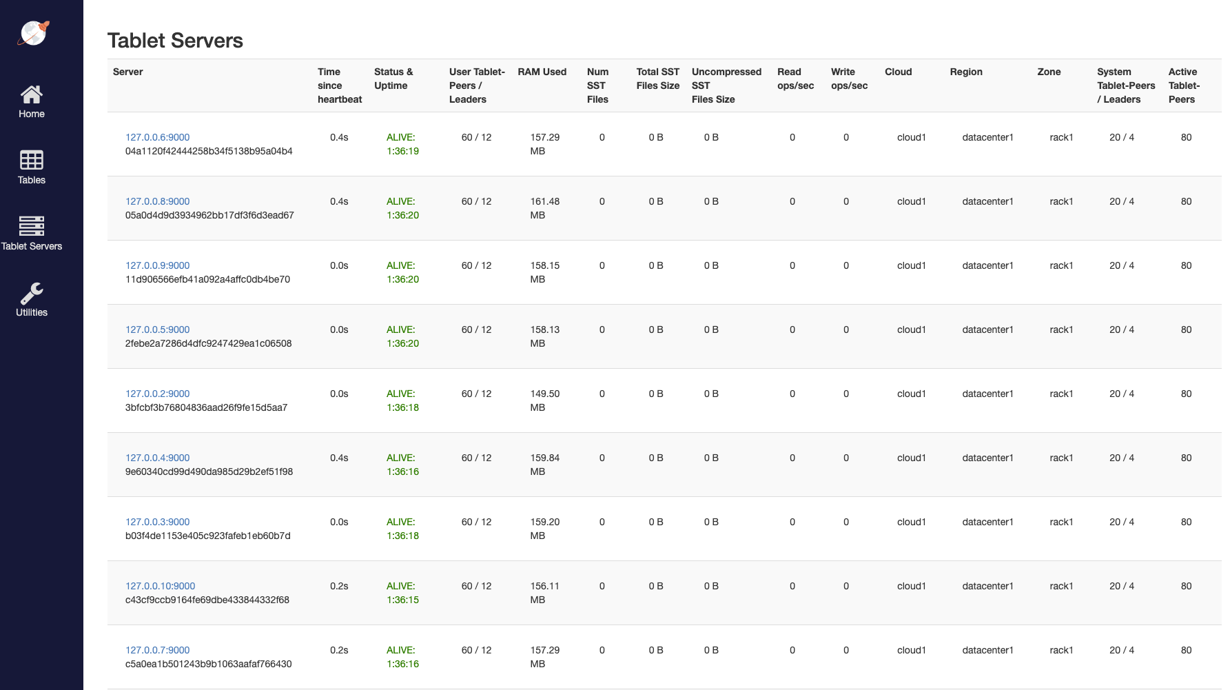
Task: Open server link 127.0.0.6:9000
Action: click(157, 137)
